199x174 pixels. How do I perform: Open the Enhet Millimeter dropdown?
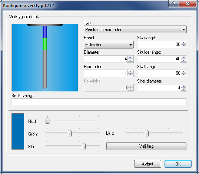tap(109, 45)
